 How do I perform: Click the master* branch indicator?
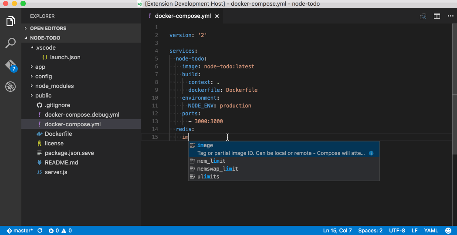click(20, 231)
